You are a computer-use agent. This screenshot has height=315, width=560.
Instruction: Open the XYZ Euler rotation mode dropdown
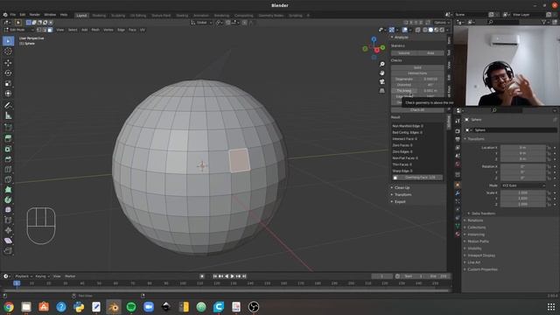(x=523, y=185)
